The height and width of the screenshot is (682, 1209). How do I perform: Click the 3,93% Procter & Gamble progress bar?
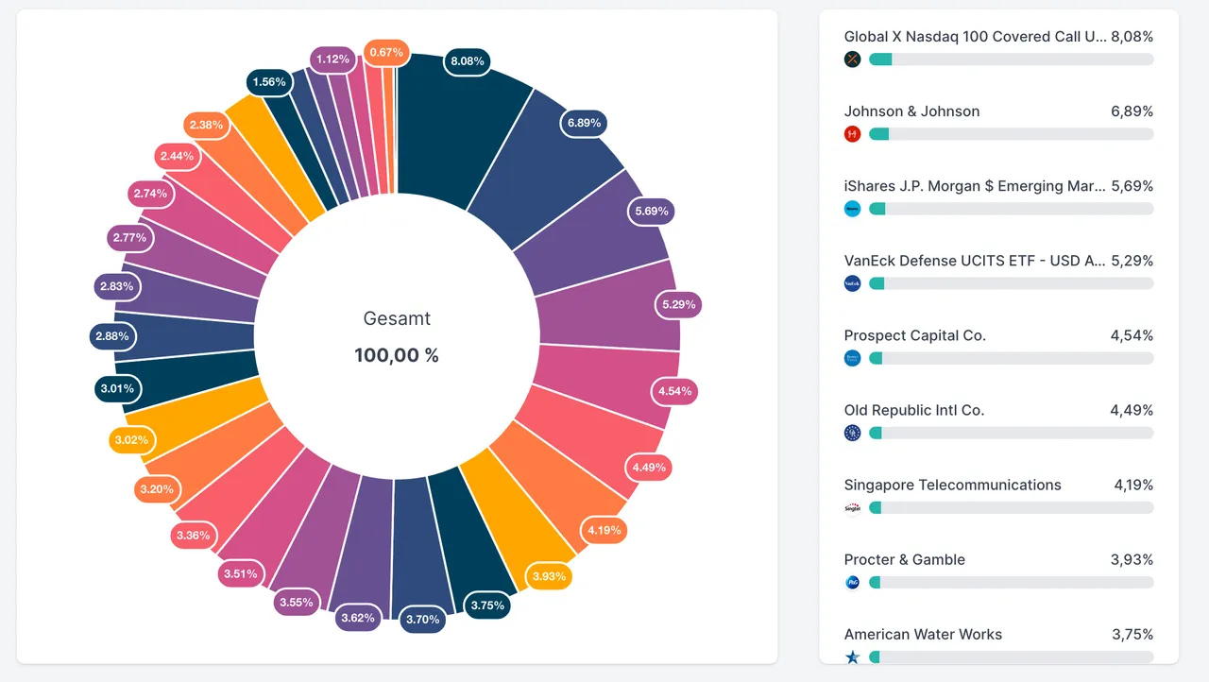pos(1011,583)
